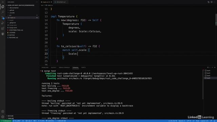
Task: Open the Source Control view
Action: click(x=3, y=18)
